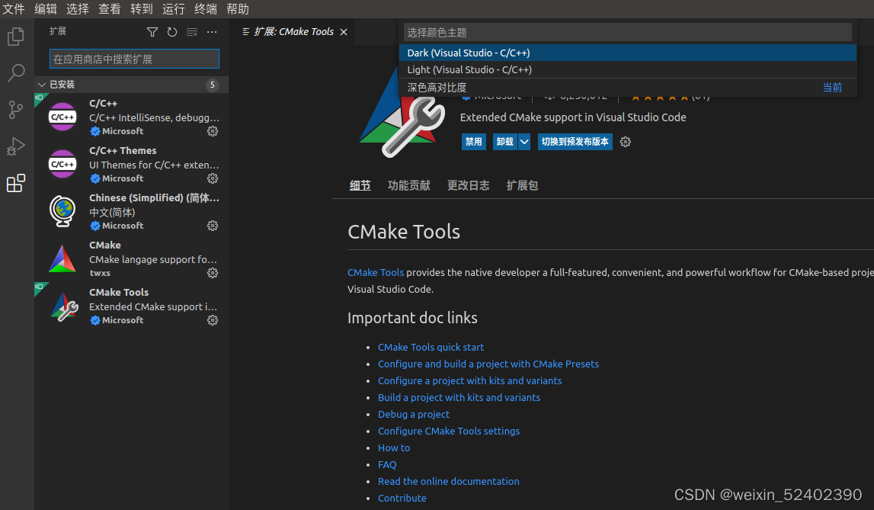Viewport: 874px width, 510px height.
Task: Choose Light (Visual Studio - C/C++) theme
Action: (469, 69)
